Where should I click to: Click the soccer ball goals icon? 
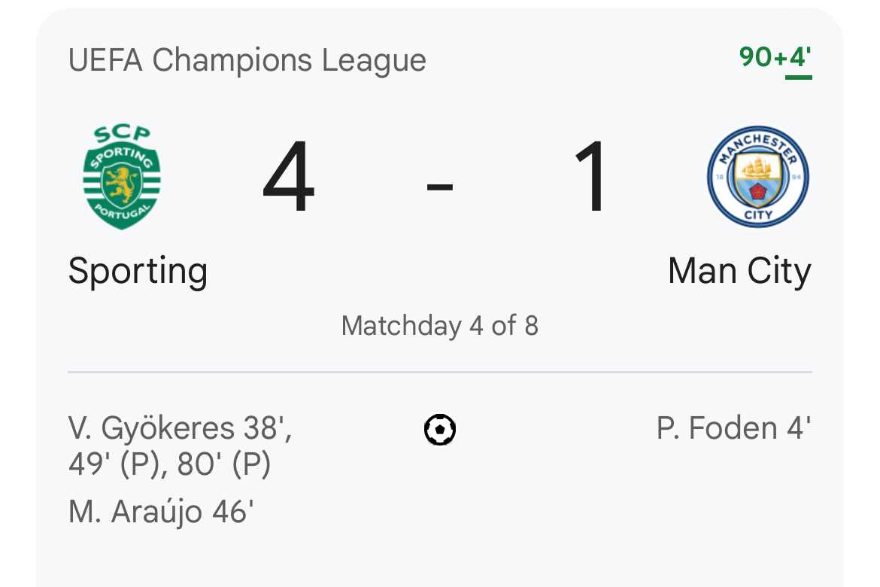(440, 430)
